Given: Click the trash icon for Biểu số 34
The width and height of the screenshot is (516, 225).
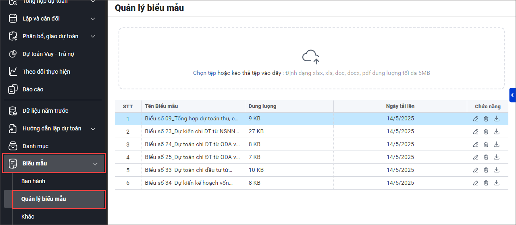Looking at the screenshot, I should pos(486,183).
